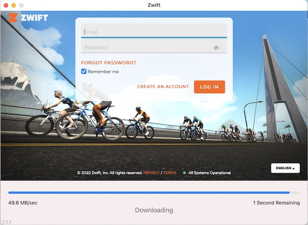Click the Downloading status label
Viewport: 308px width, 225px height.
(x=154, y=210)
